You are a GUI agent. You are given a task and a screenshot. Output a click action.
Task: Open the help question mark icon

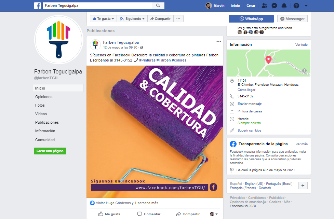(x=296, y=6)
